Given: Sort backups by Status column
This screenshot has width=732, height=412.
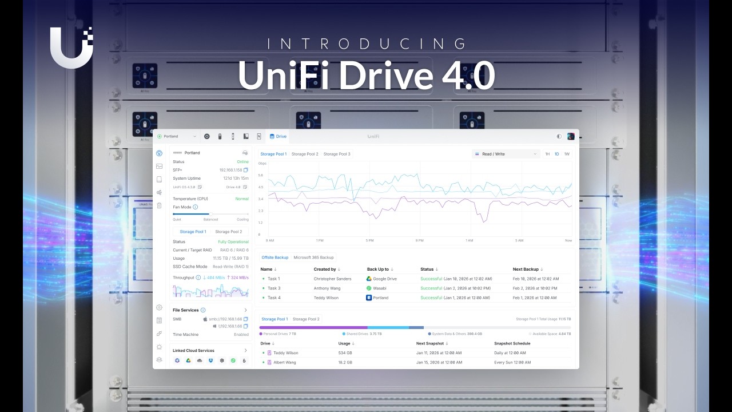Looking at the screenshot, I should point(429,269).
